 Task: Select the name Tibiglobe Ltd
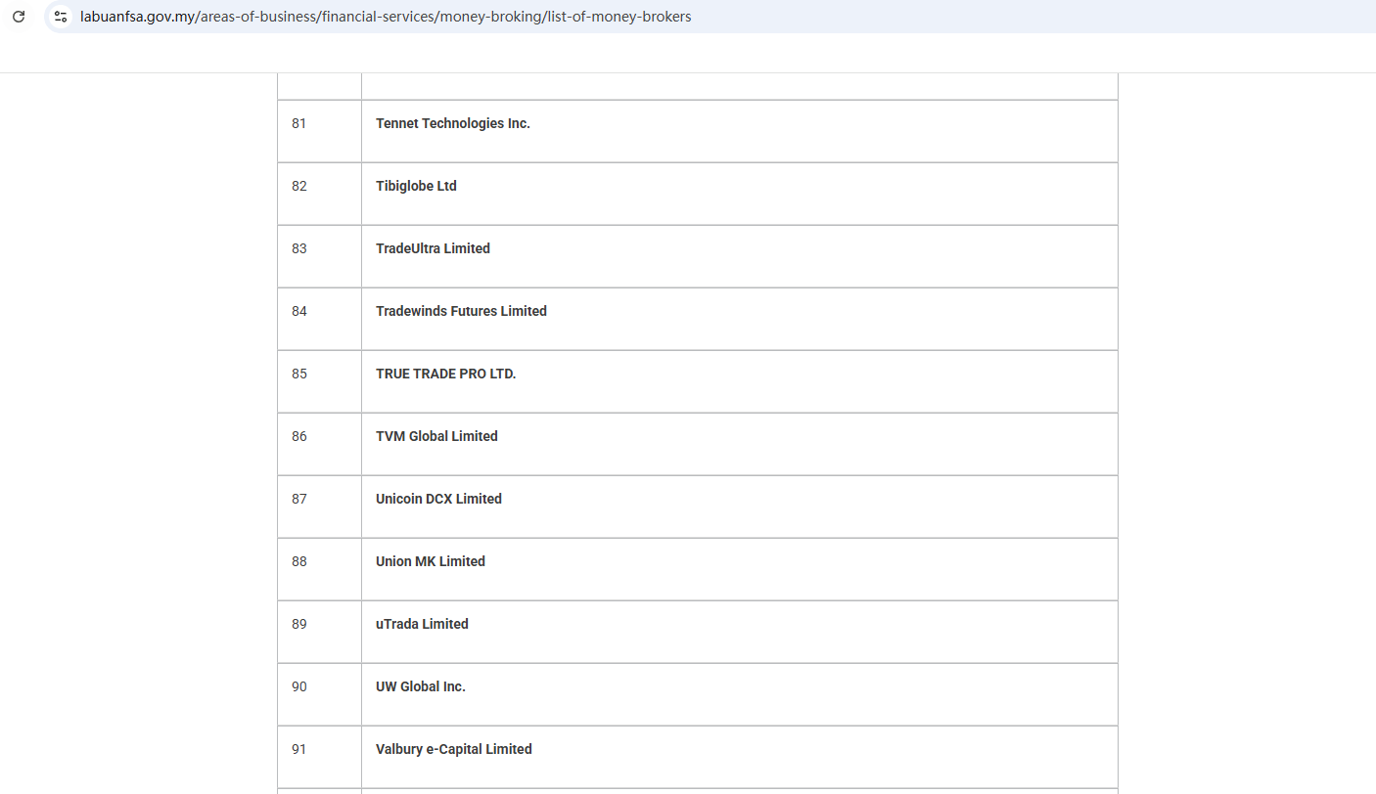click(416, 186)
